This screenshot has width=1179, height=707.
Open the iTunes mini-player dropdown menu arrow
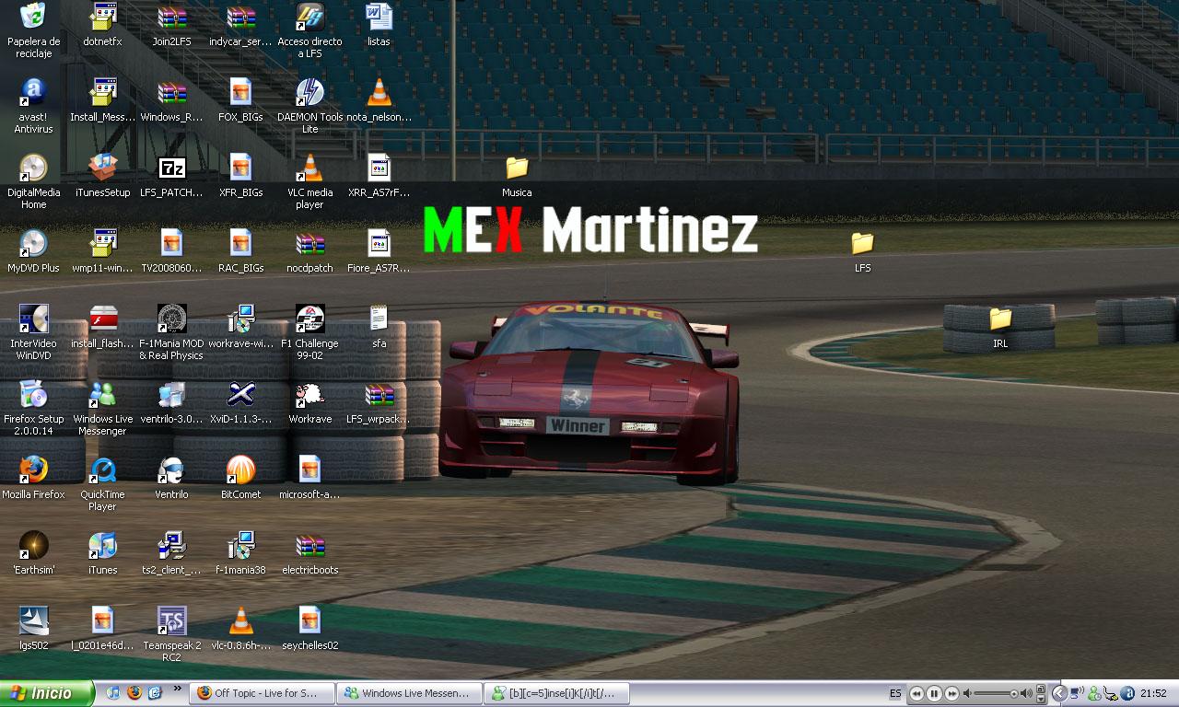coord(1041,699)
